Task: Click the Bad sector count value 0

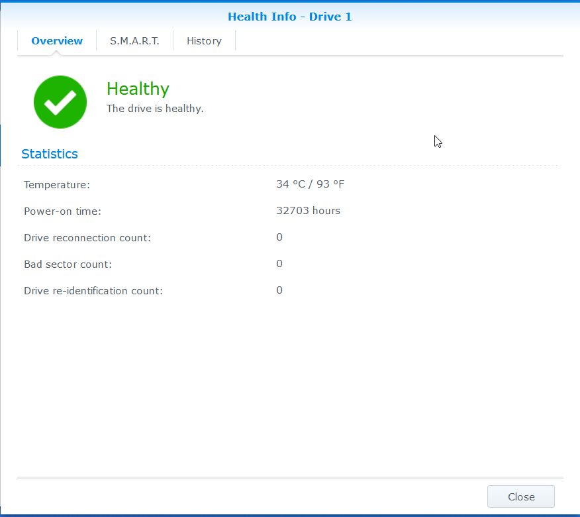Action: 279,264
